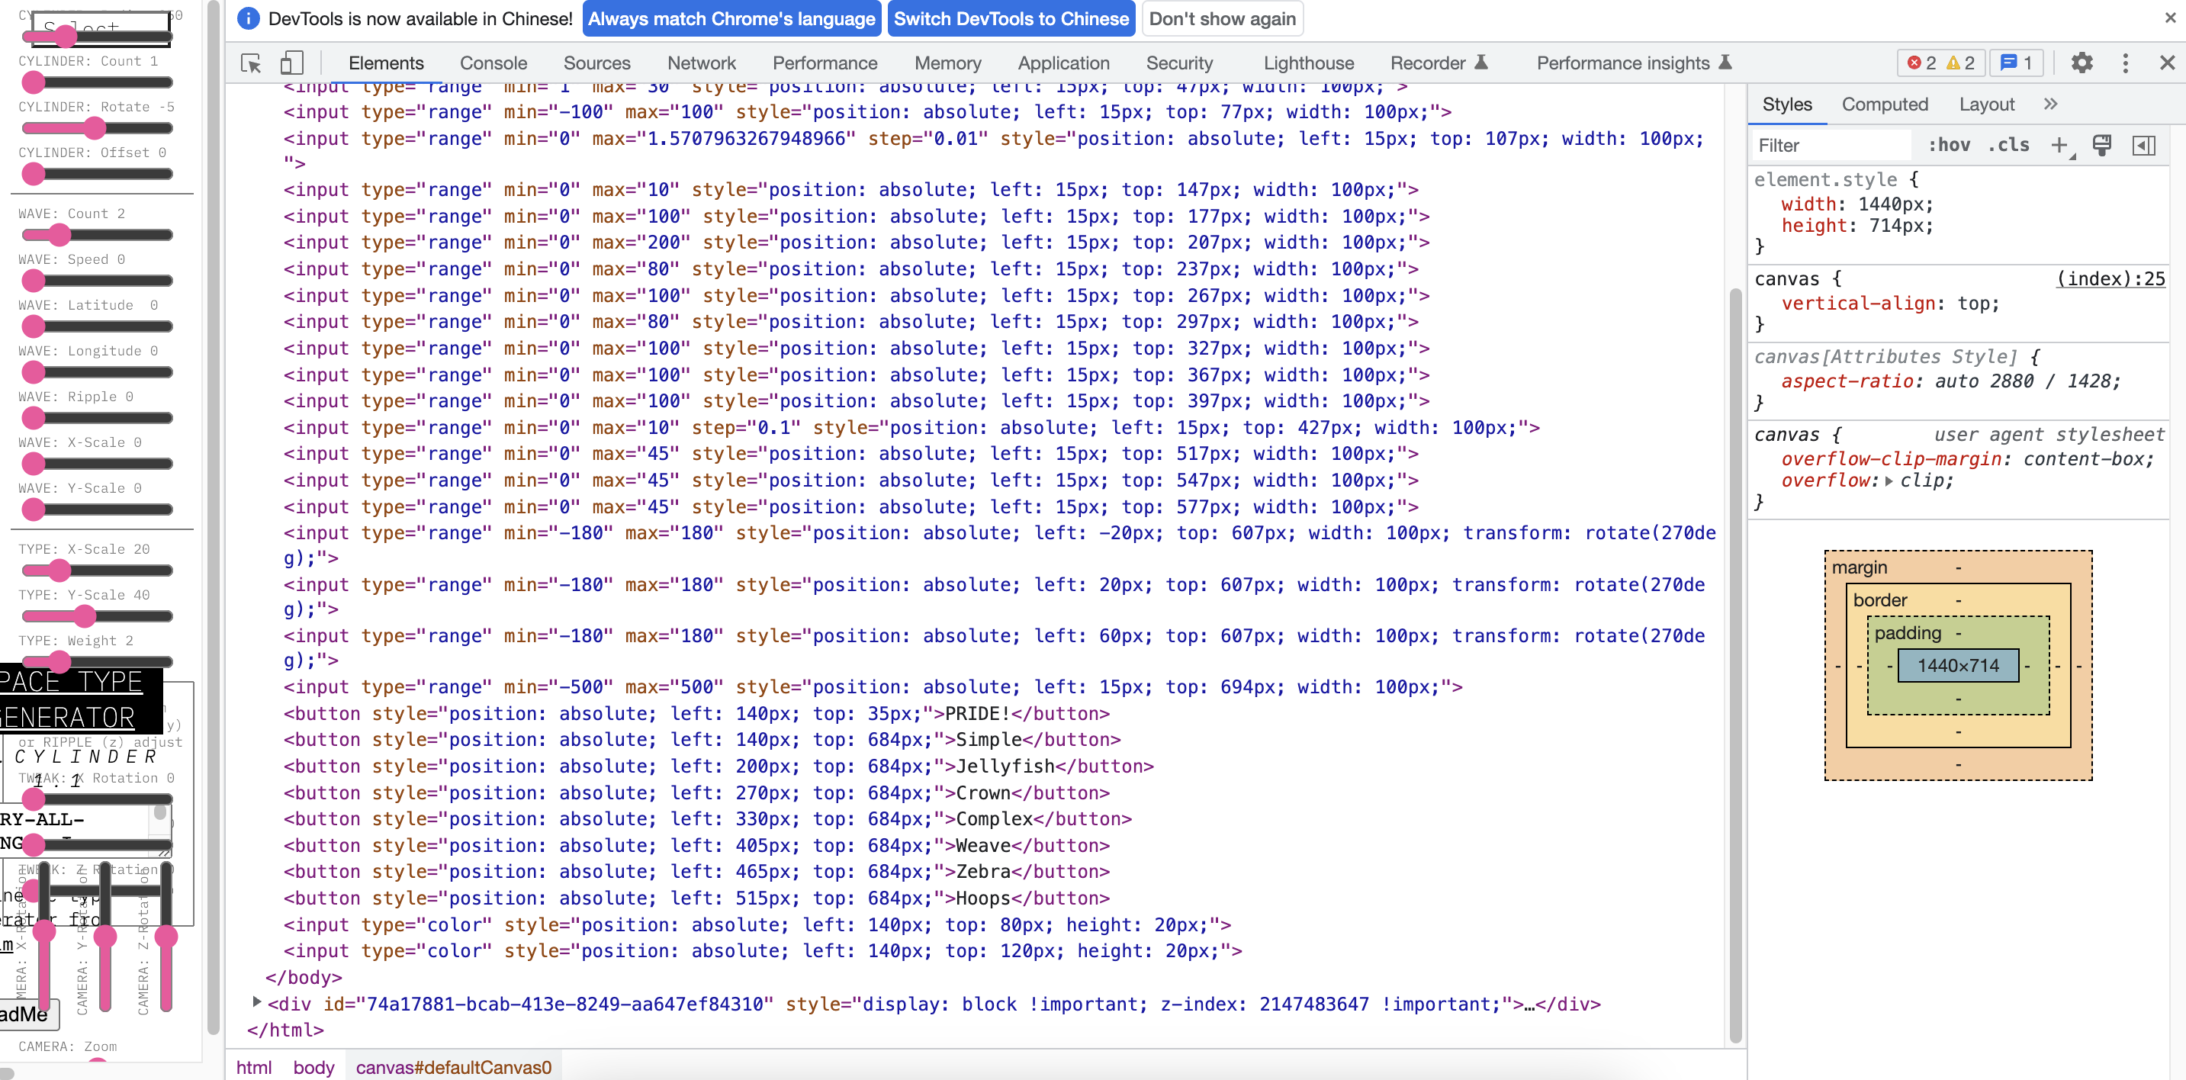
Task: Toggle the :hov element state panel
Action: (x=1950, y=146)
